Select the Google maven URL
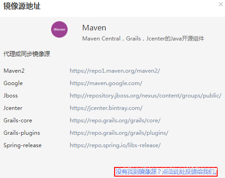 pos(106,83)
